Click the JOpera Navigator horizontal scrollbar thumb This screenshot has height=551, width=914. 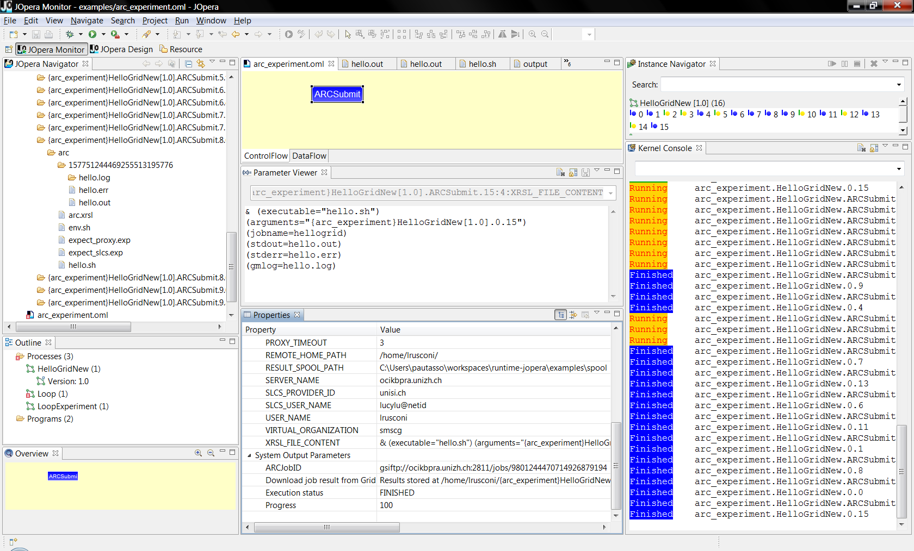click(x=73, y=327)
